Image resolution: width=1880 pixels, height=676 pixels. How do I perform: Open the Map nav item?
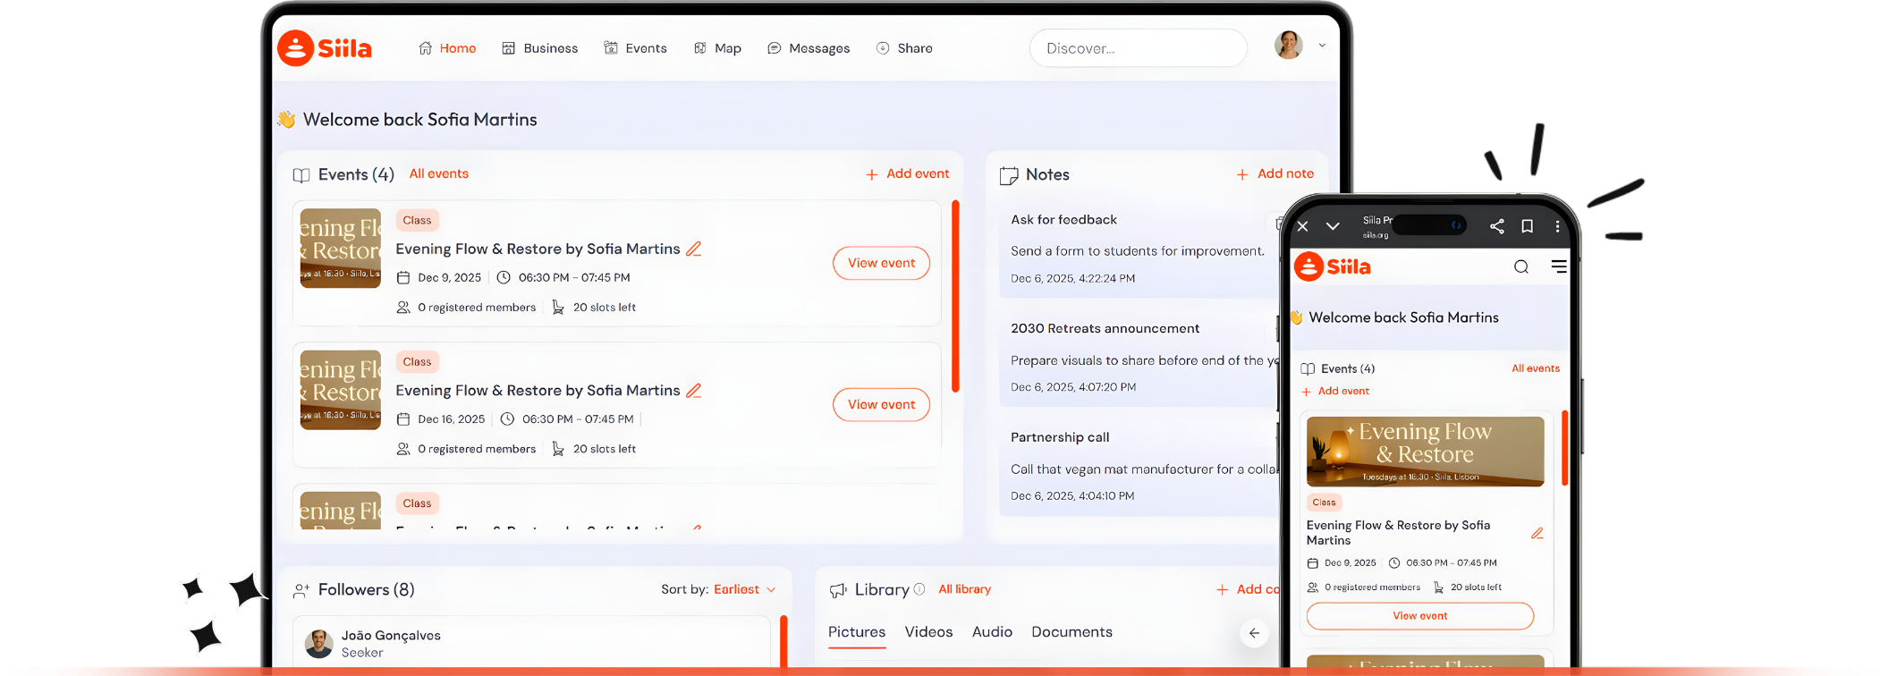pos(717,48)
